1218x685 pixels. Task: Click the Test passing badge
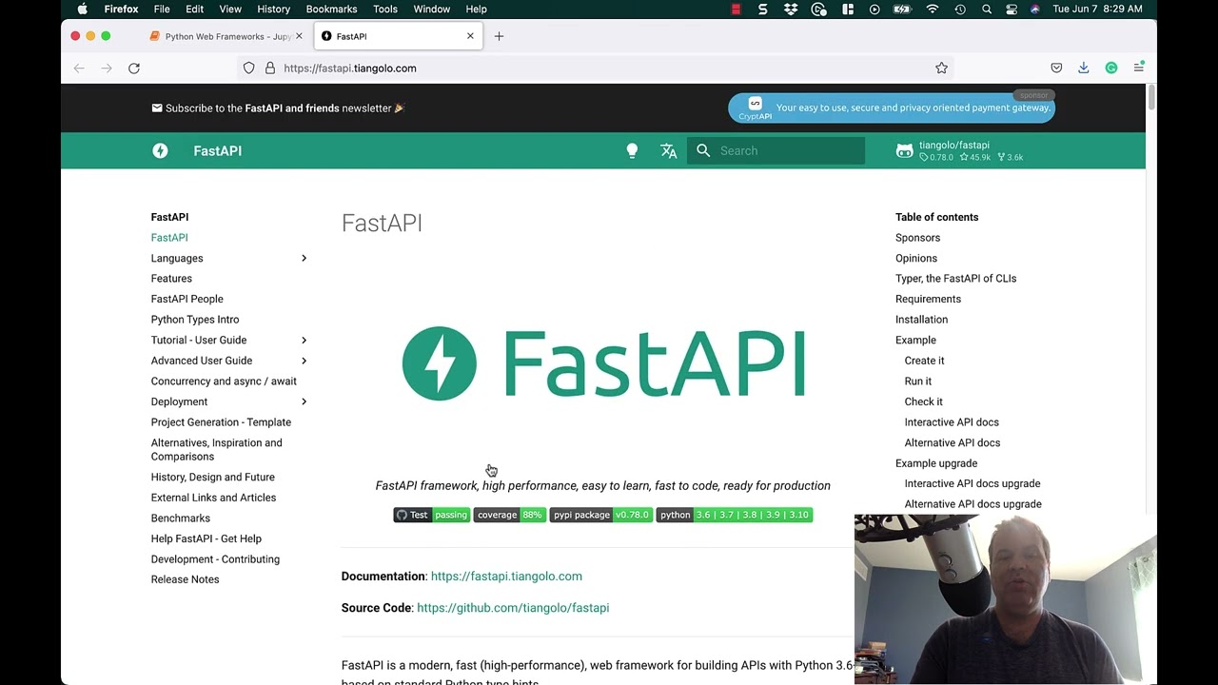tap(432, 515)
